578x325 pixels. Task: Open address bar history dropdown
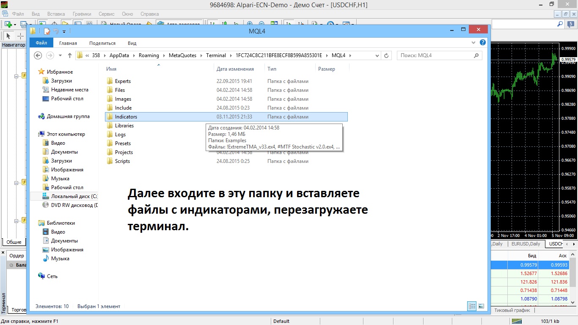pyautogui.click(x=377, y=55)
